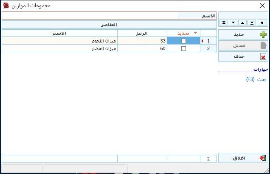Select the code cell 60

pyautogui.click(x=142, y=48)
